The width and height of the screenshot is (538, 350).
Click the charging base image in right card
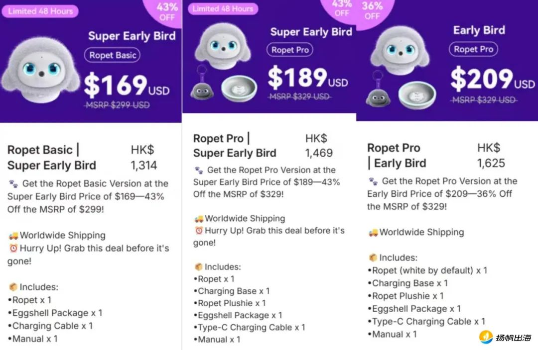coord(417,95)
